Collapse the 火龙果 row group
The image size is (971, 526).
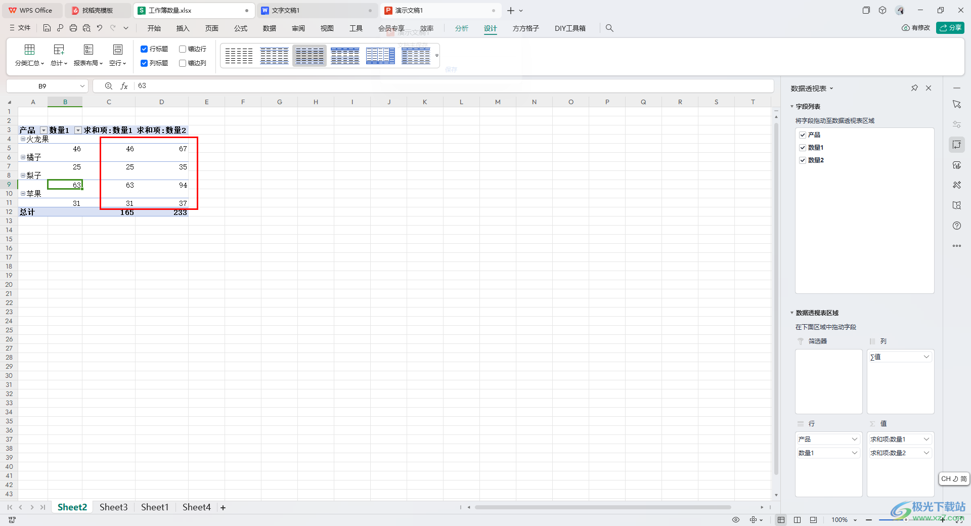click(x=23, y=139)
